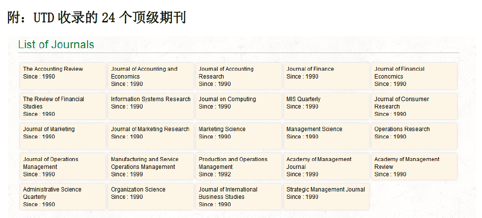Select The Review of Financial Studies card
The height and width of the screenshot is (218, 482).
coord(63,106)
